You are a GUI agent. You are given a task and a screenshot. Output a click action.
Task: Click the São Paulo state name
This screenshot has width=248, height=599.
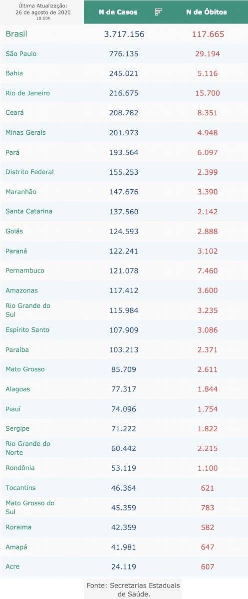point(21,53)
